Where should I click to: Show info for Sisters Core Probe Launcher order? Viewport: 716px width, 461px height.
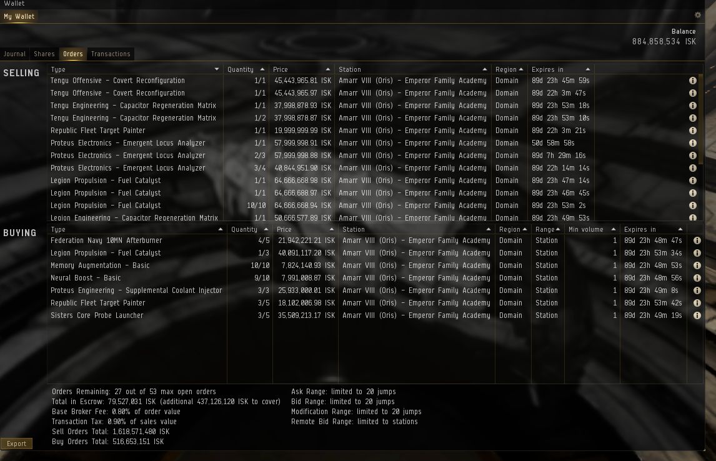point(697,315)
